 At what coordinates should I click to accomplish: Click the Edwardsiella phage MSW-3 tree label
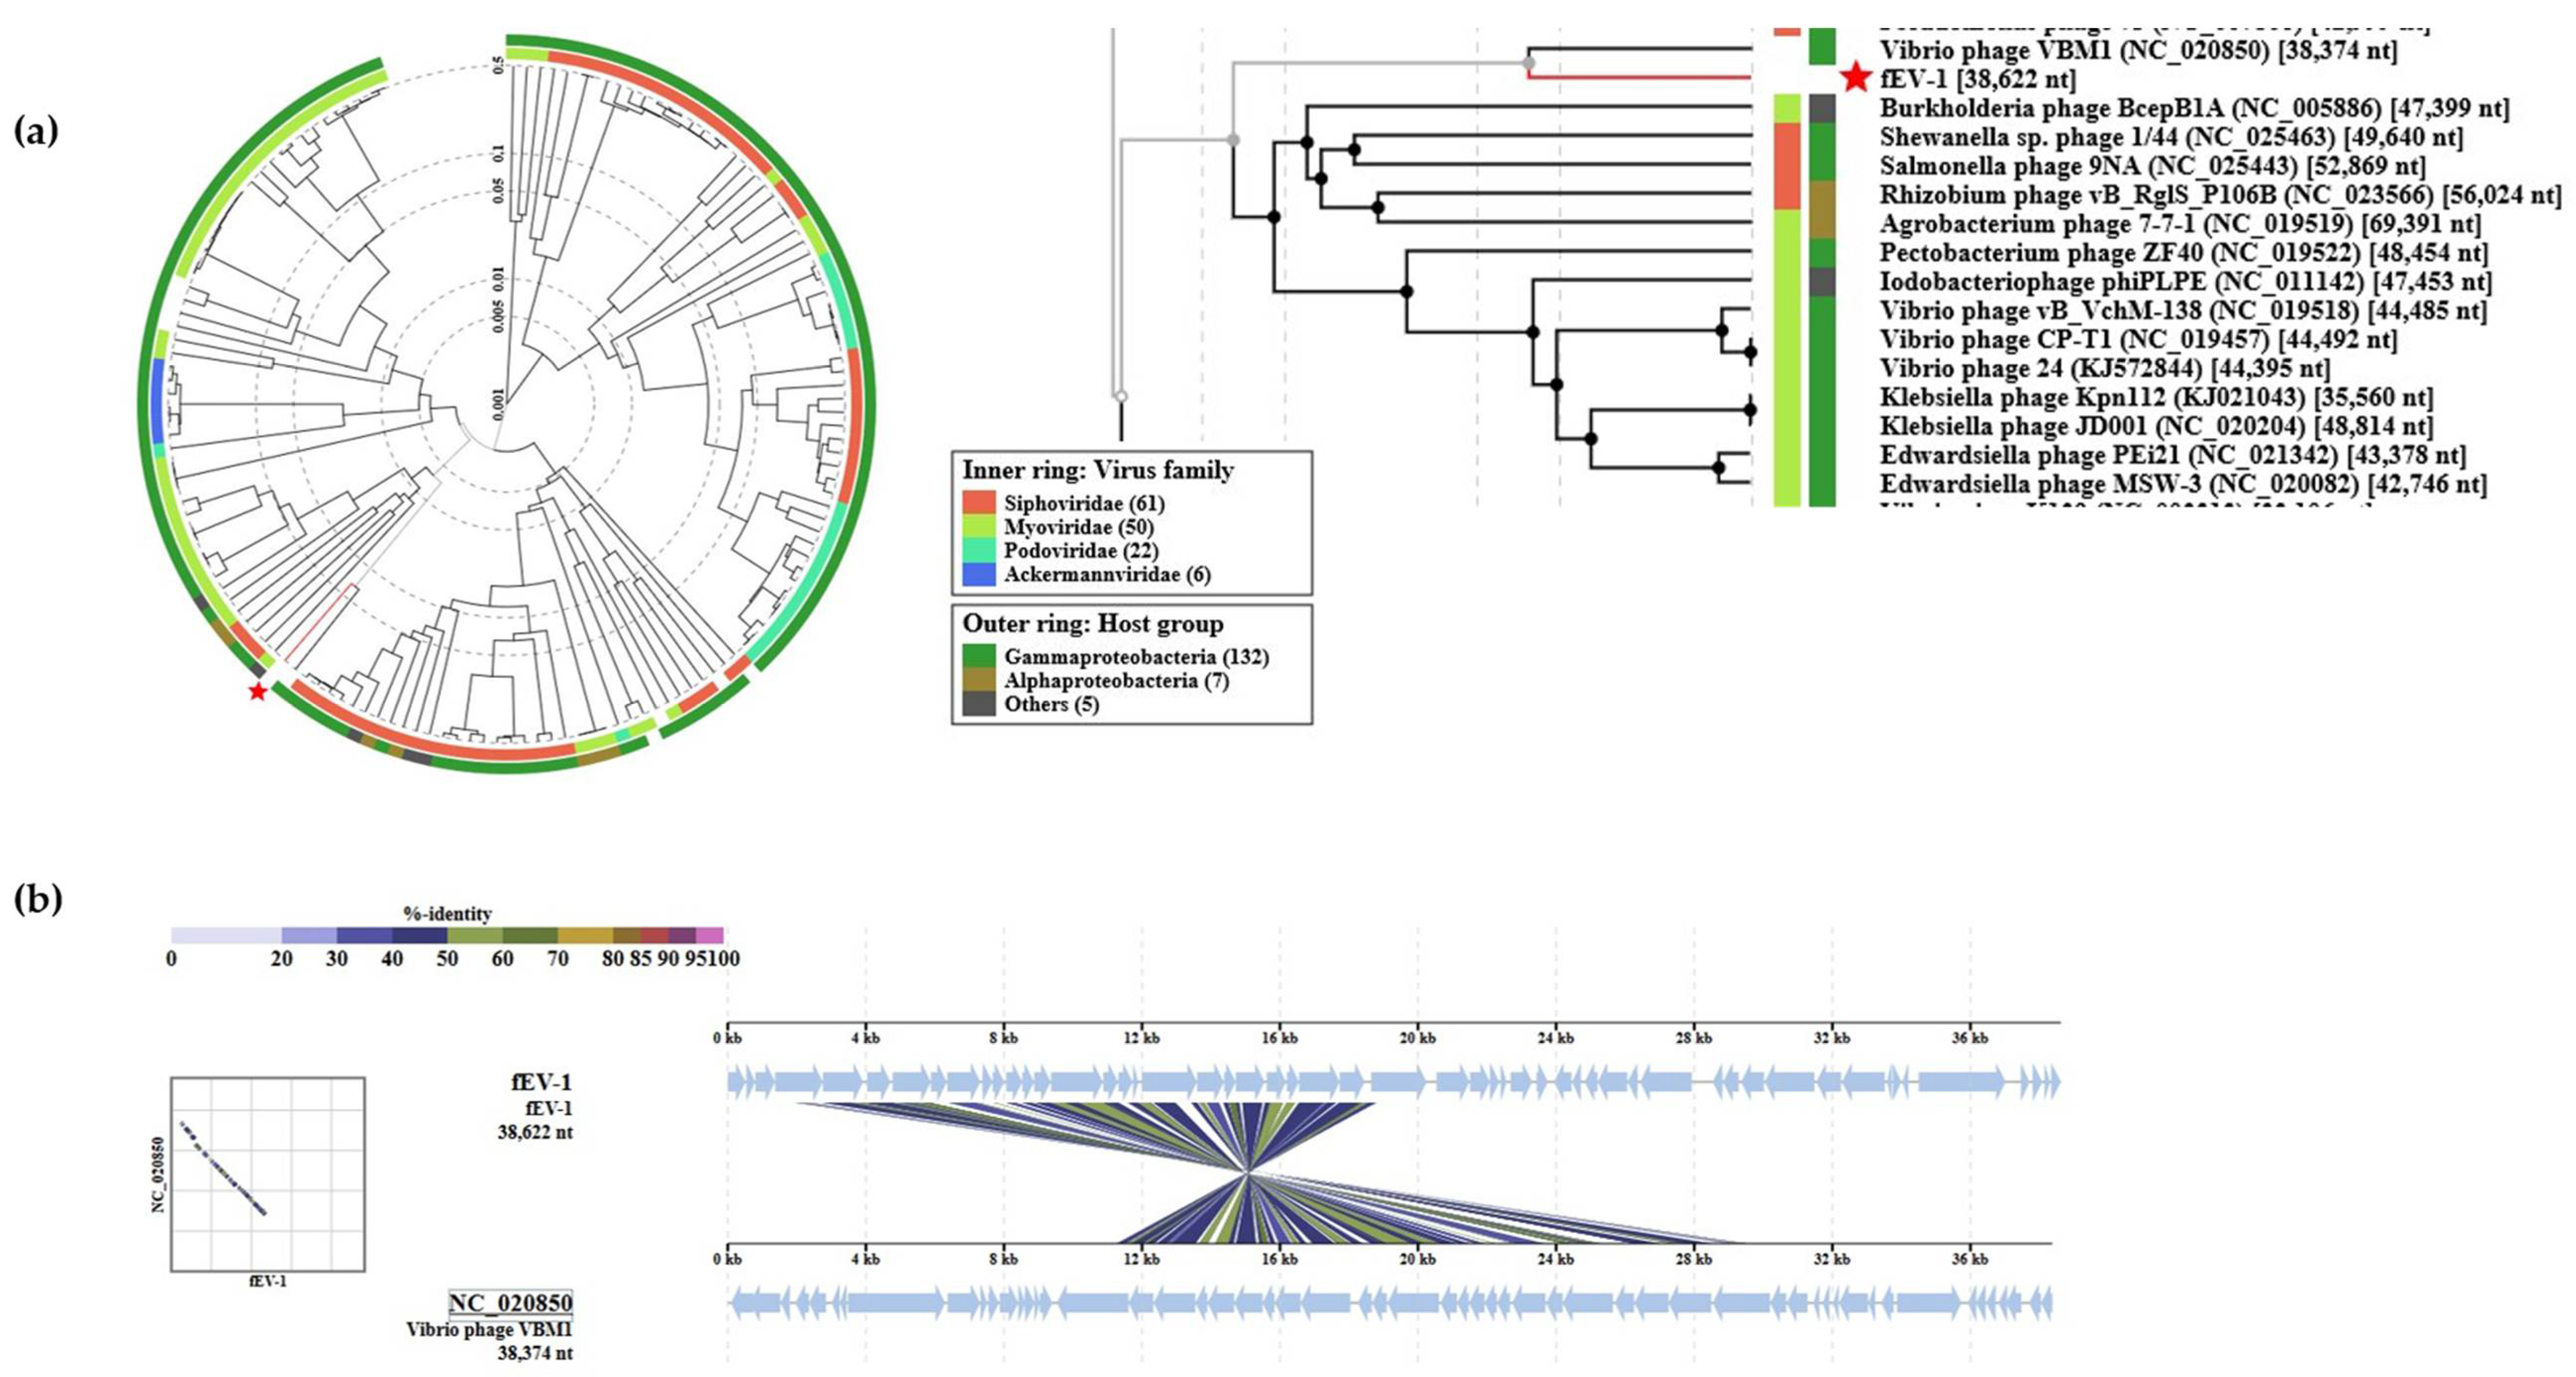2183,484
